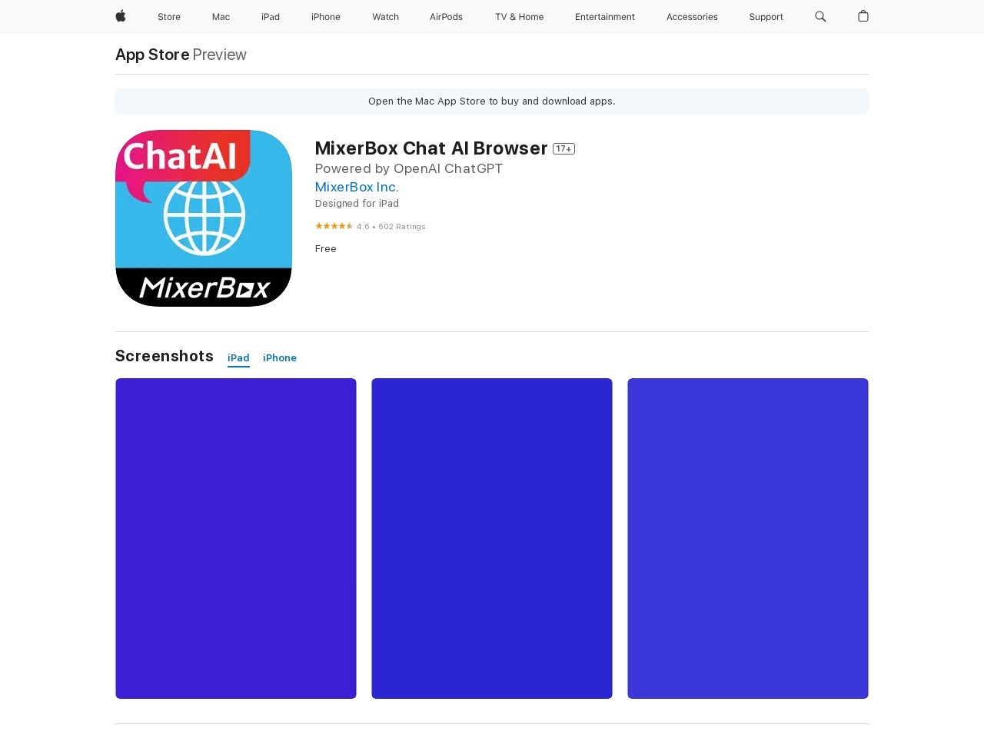The image size is (984, 738).
Task: Click the first iPad screenshot
Action: tap(235, 538)
